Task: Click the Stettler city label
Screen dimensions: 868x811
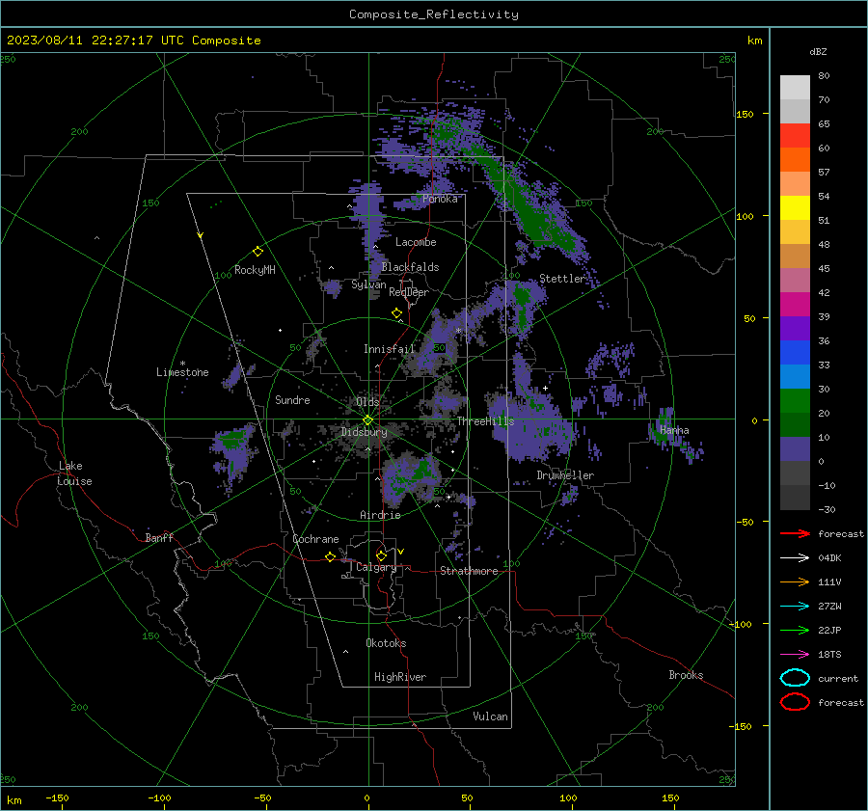Action: [562, 279]
